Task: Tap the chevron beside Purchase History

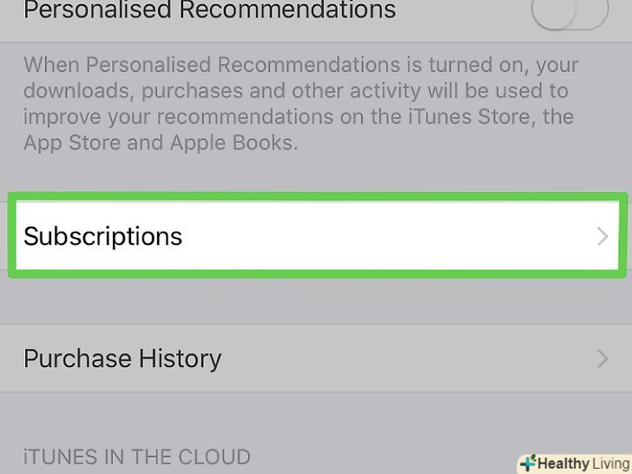Action: (602, 359)
